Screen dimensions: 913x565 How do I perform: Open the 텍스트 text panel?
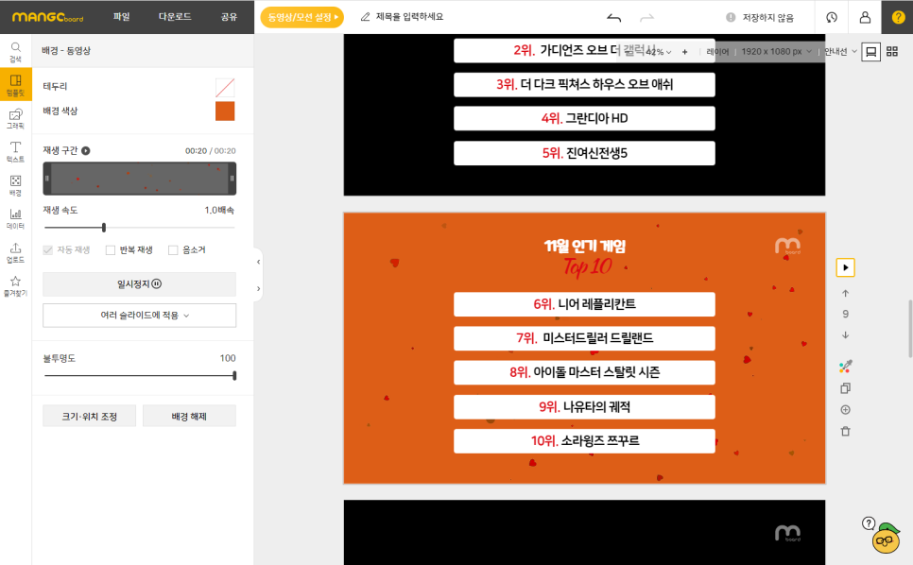point(16,151)
